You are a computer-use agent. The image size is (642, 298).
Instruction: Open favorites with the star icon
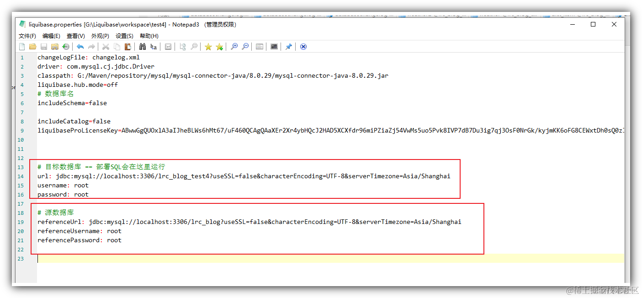pyautogui.click(x=208, y=47)
